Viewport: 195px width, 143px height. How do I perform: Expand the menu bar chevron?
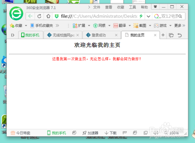(89, 7)
